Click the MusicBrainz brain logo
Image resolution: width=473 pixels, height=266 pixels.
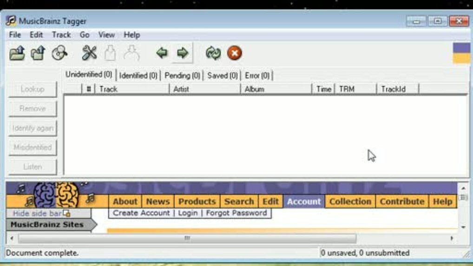tap(56, 195)
